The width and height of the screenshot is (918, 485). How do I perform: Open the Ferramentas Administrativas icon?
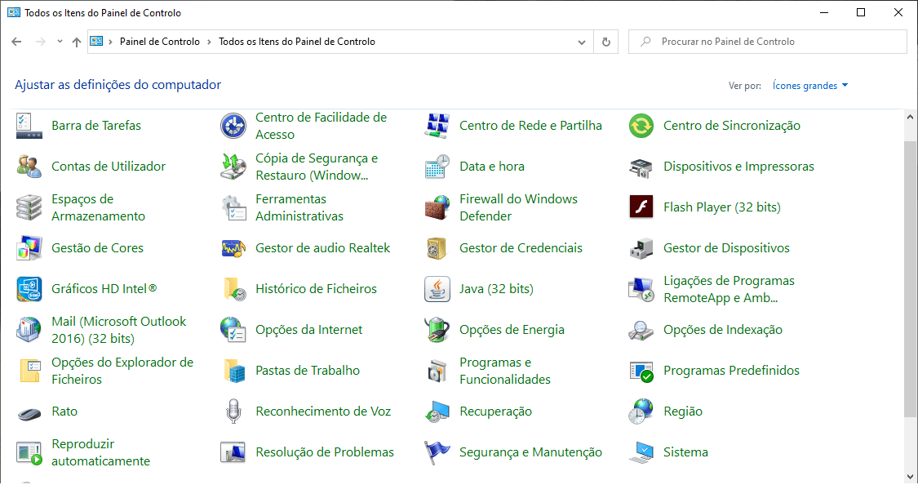pos(233,207)
